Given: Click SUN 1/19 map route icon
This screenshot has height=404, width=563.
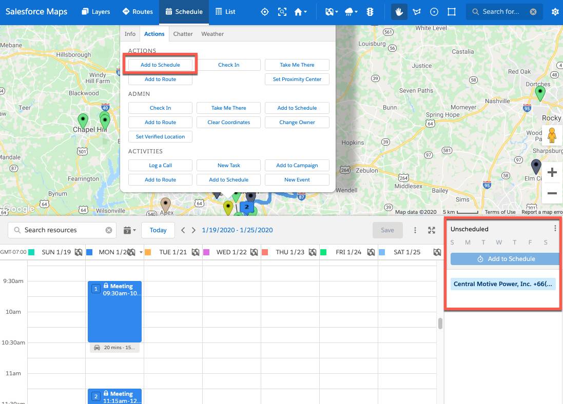Looking at the screenshot, I should [x=79, y=252].
